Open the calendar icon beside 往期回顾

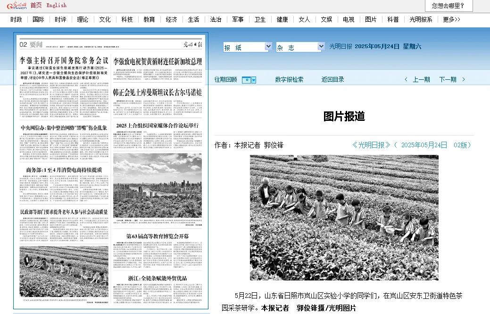[246, 80]
